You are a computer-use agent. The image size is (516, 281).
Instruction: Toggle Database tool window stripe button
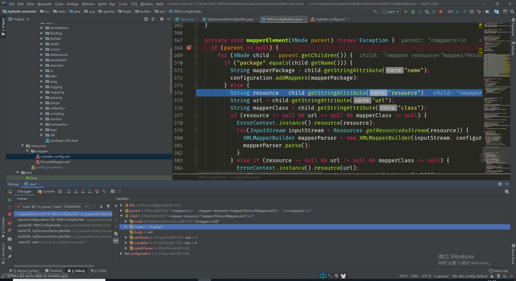513,27
